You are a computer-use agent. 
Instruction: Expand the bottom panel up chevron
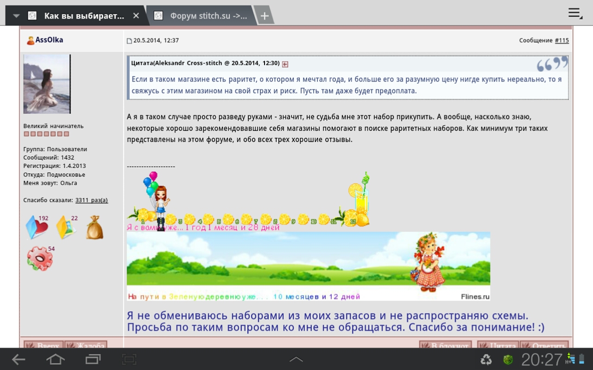[296, 359]
